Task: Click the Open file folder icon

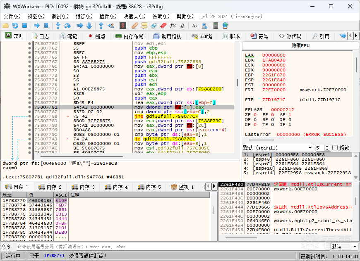Action: tap(6, 26)
